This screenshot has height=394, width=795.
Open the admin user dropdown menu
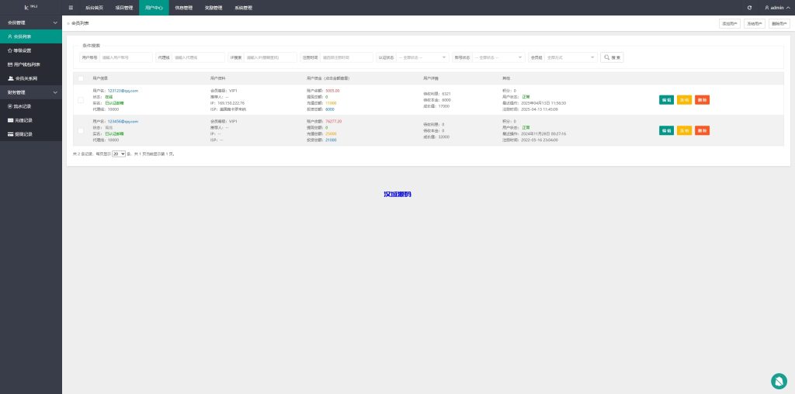(x=776, y=7)
